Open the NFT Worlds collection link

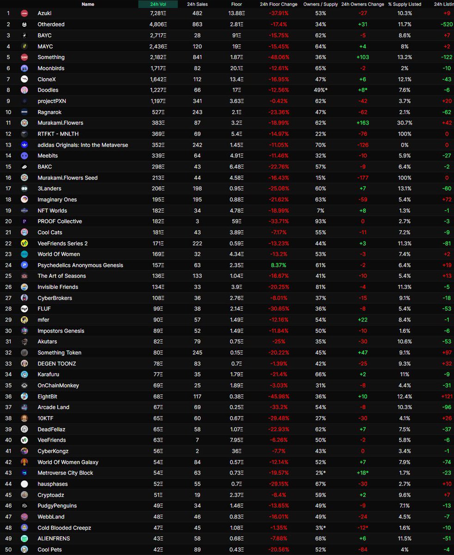[x=52, y=210]
